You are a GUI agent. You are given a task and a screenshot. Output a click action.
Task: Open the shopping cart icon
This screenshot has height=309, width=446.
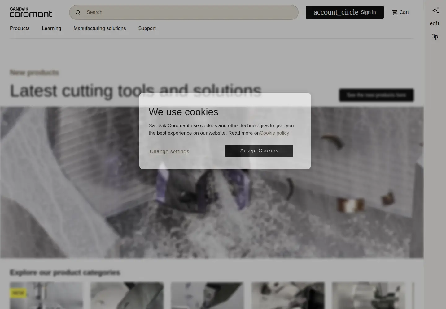394,12
